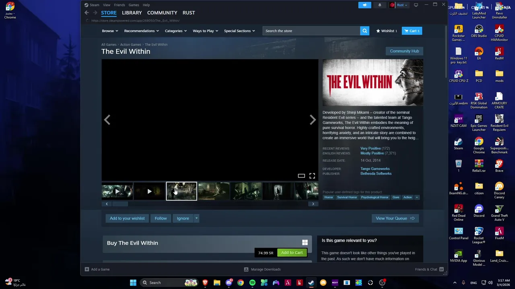Screen dimensions: 515x289
Task: Open Grand Theft Auto V desktop shortcut
Action: coord(499,213)
